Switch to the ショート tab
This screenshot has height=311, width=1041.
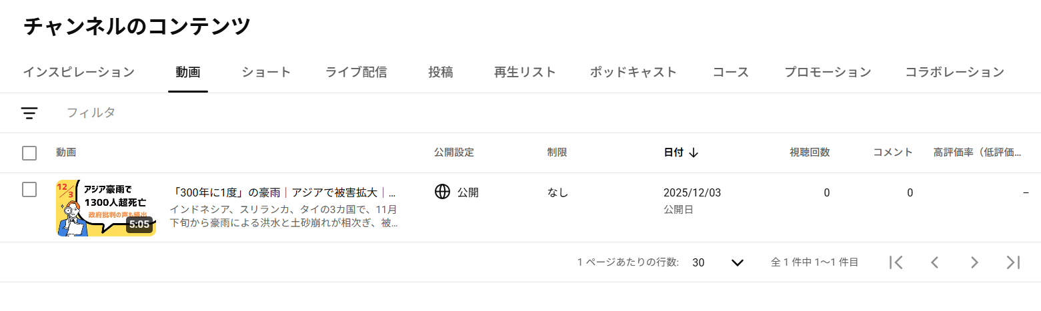pyautogui.click(x=266, y=72)
